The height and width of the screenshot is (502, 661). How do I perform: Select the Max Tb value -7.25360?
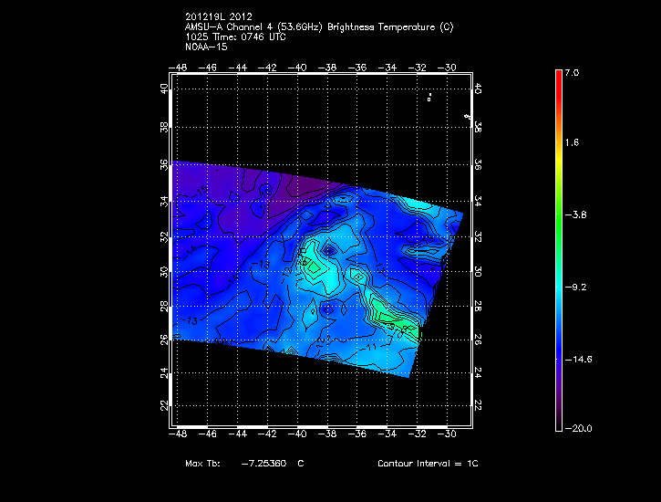263,465
